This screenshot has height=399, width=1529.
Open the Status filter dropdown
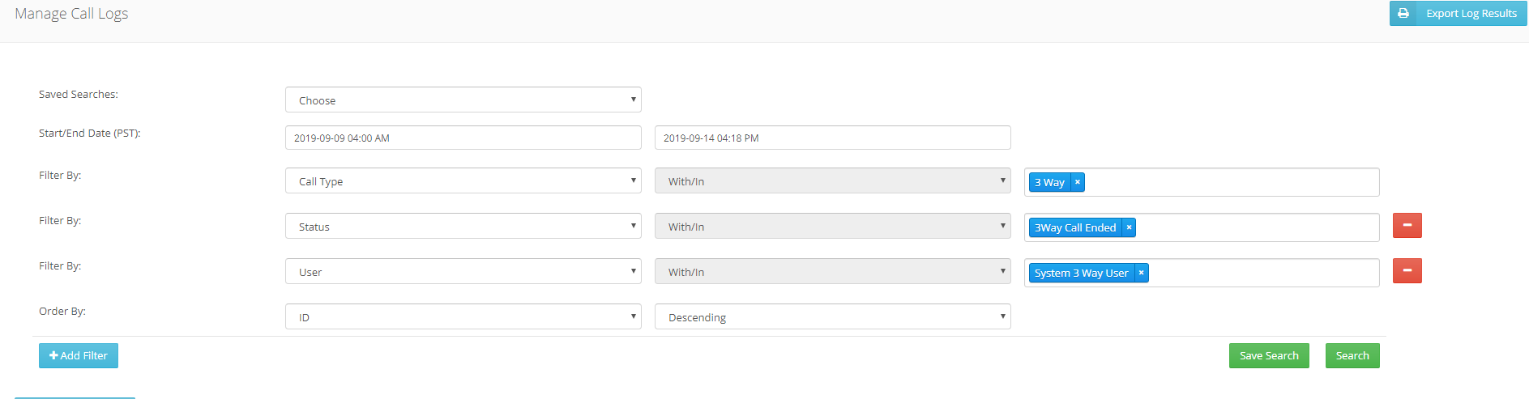click(463, 226)
